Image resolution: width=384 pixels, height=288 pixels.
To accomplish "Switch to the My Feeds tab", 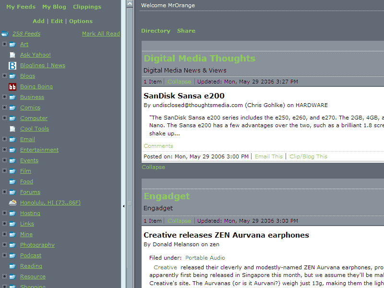I will [x=21, y=7].
